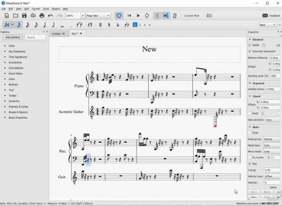Select quarter note duration icon

coord(45,25)
